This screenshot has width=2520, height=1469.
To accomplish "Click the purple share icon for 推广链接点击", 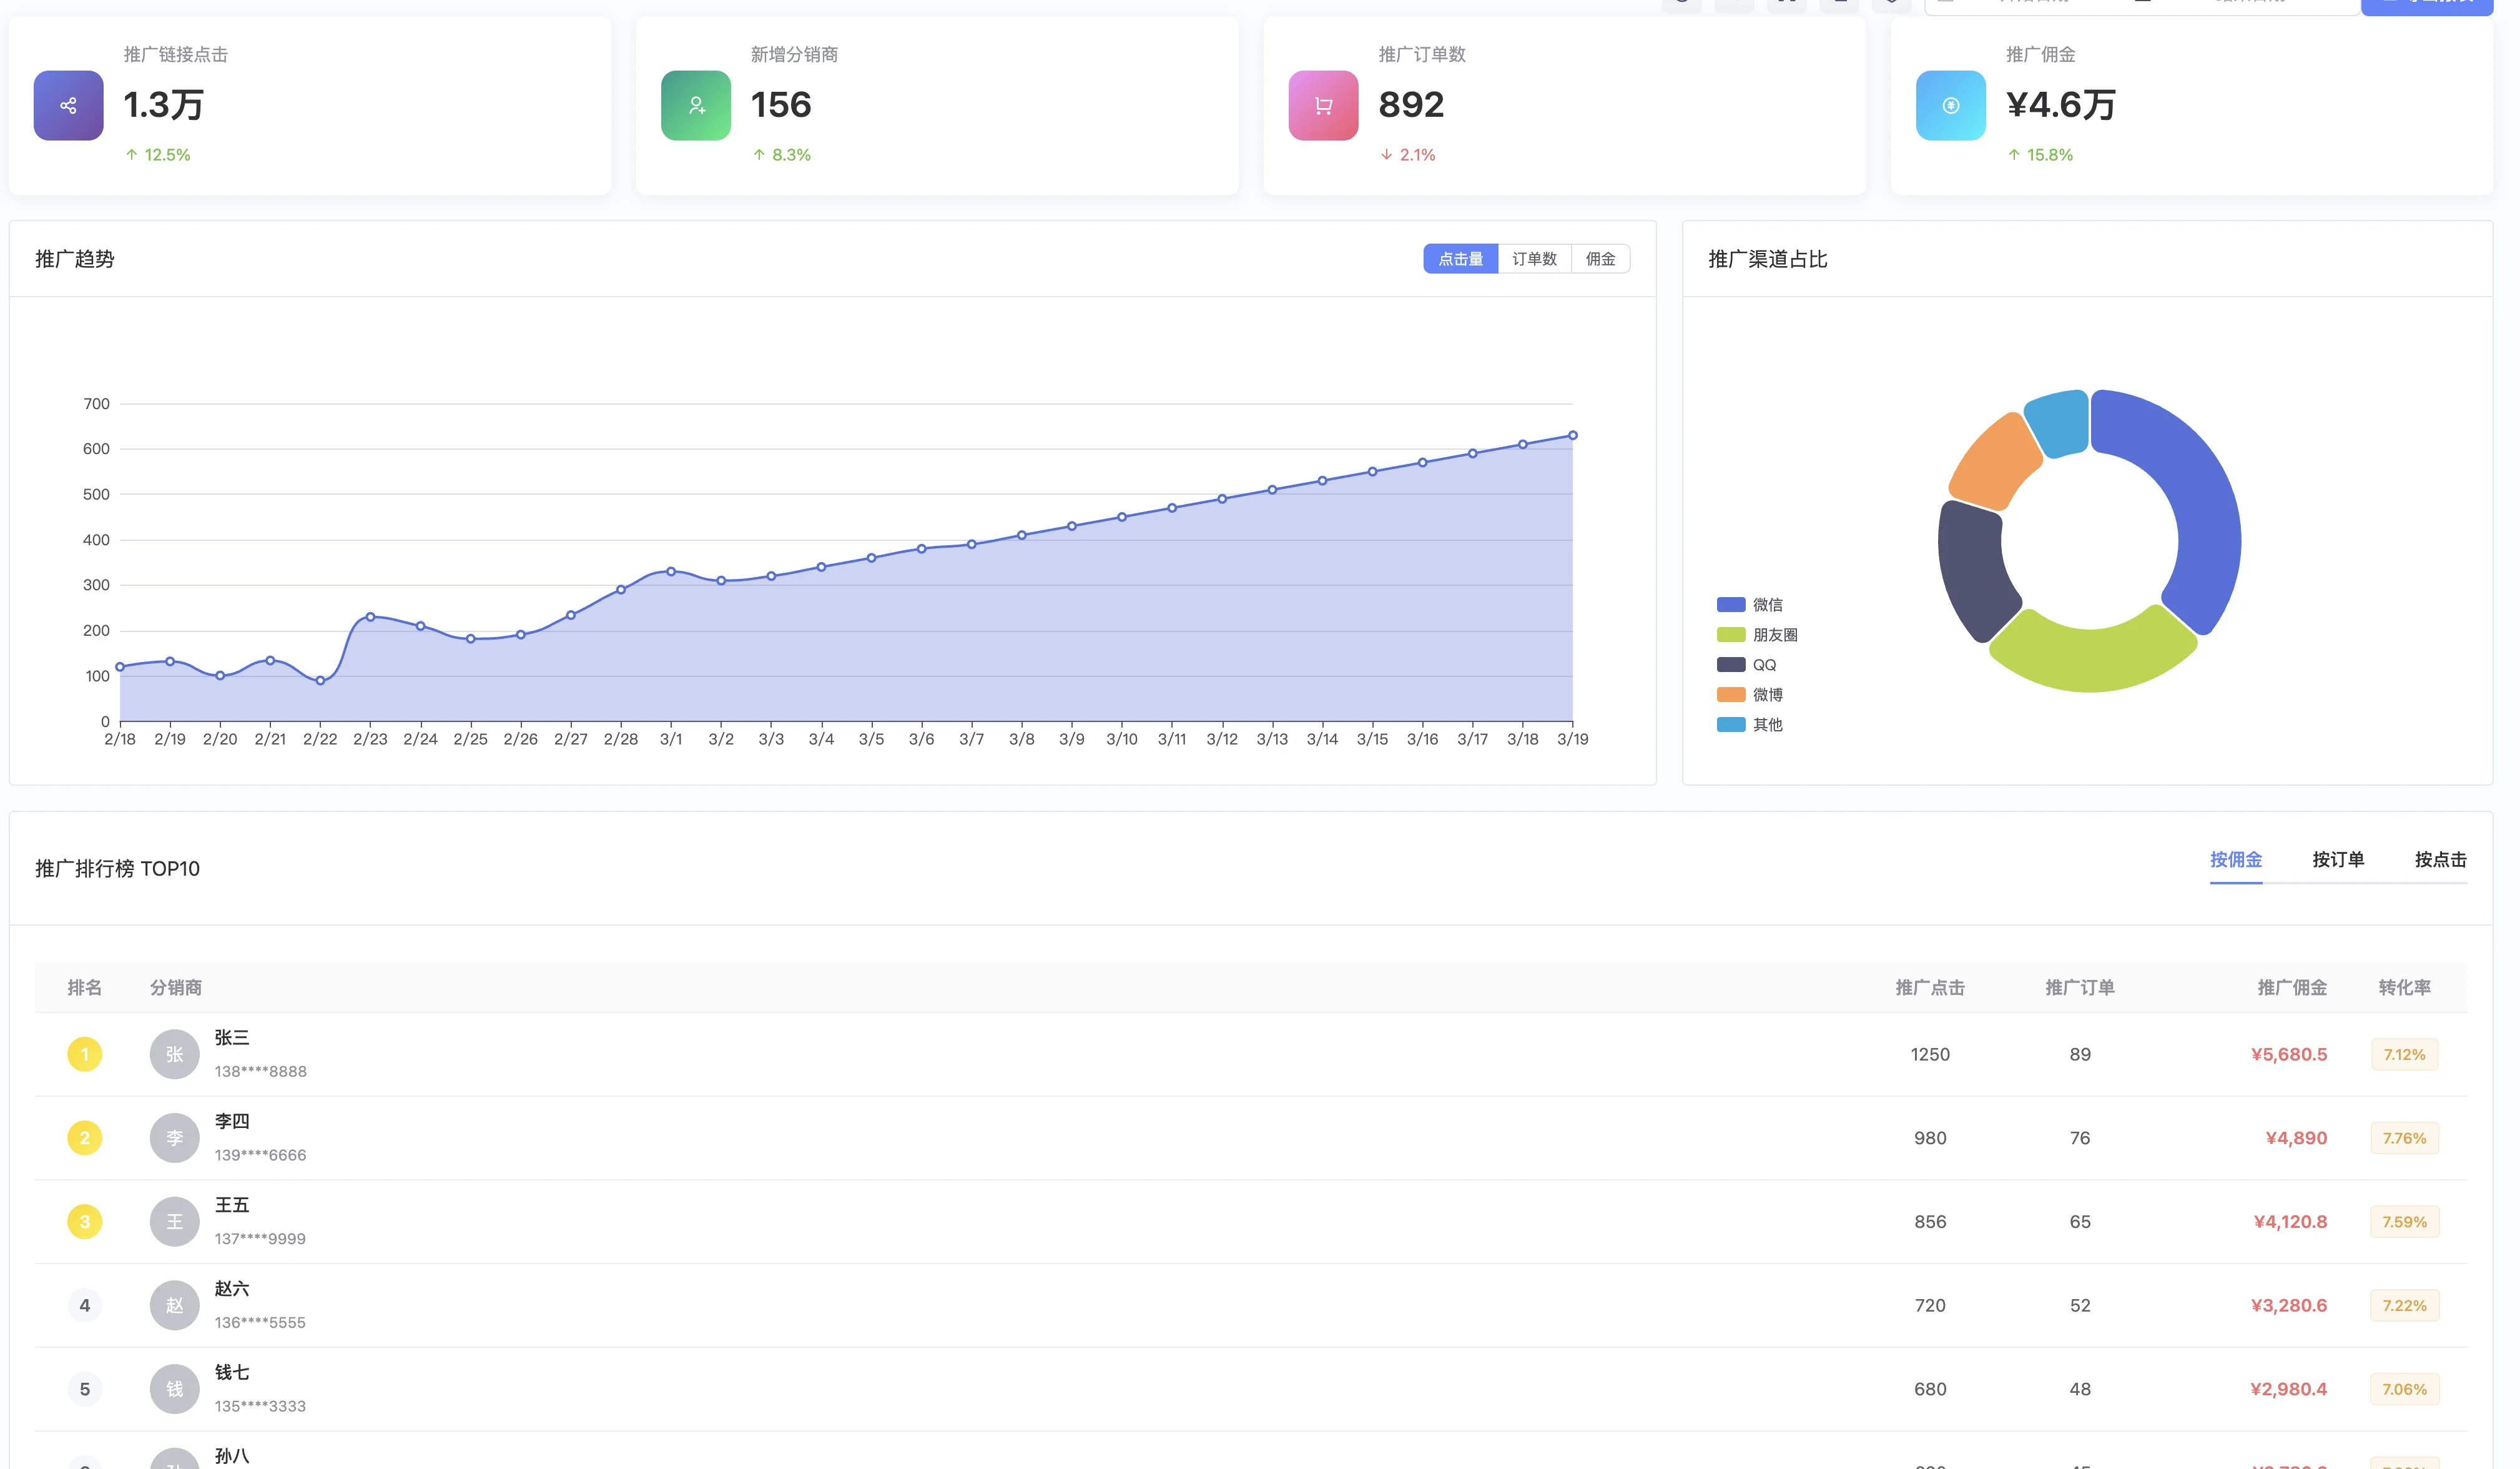I will pos(68,105).
